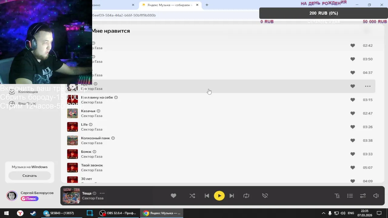Viewport: 388px width, 218px height.
Task: Like the playing track Теща in player bar
Action: [x=173, y=196]
